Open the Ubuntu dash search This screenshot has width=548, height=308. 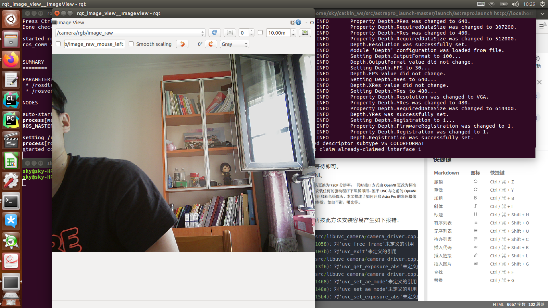click(x=11, y=19)
